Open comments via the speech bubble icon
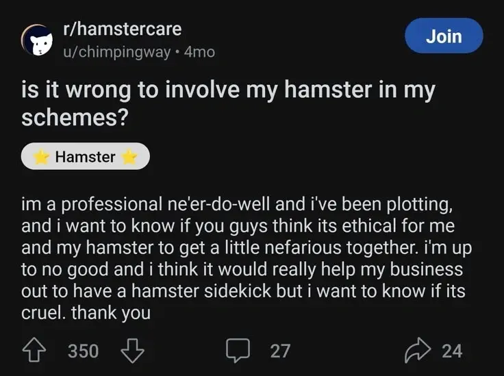 [x=238, y=351]
